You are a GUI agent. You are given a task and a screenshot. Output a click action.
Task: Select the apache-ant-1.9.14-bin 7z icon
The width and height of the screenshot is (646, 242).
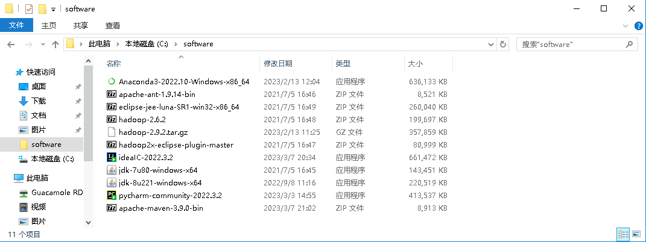tap(111, 94)
